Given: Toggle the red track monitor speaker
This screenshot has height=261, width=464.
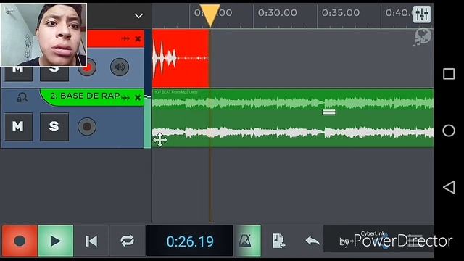Looking at the screenshot, I should pos(120,67).
